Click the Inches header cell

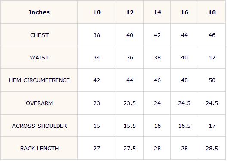click(x=39, y=12)
